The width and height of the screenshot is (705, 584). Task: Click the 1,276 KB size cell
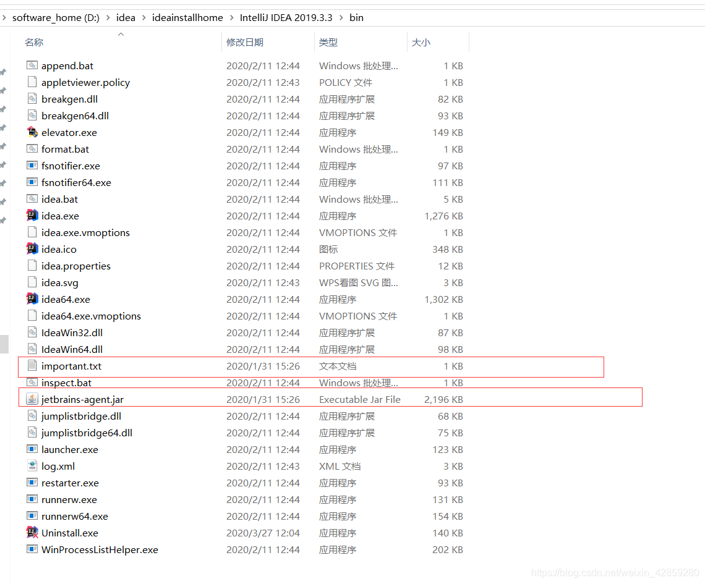click(443, 216)
